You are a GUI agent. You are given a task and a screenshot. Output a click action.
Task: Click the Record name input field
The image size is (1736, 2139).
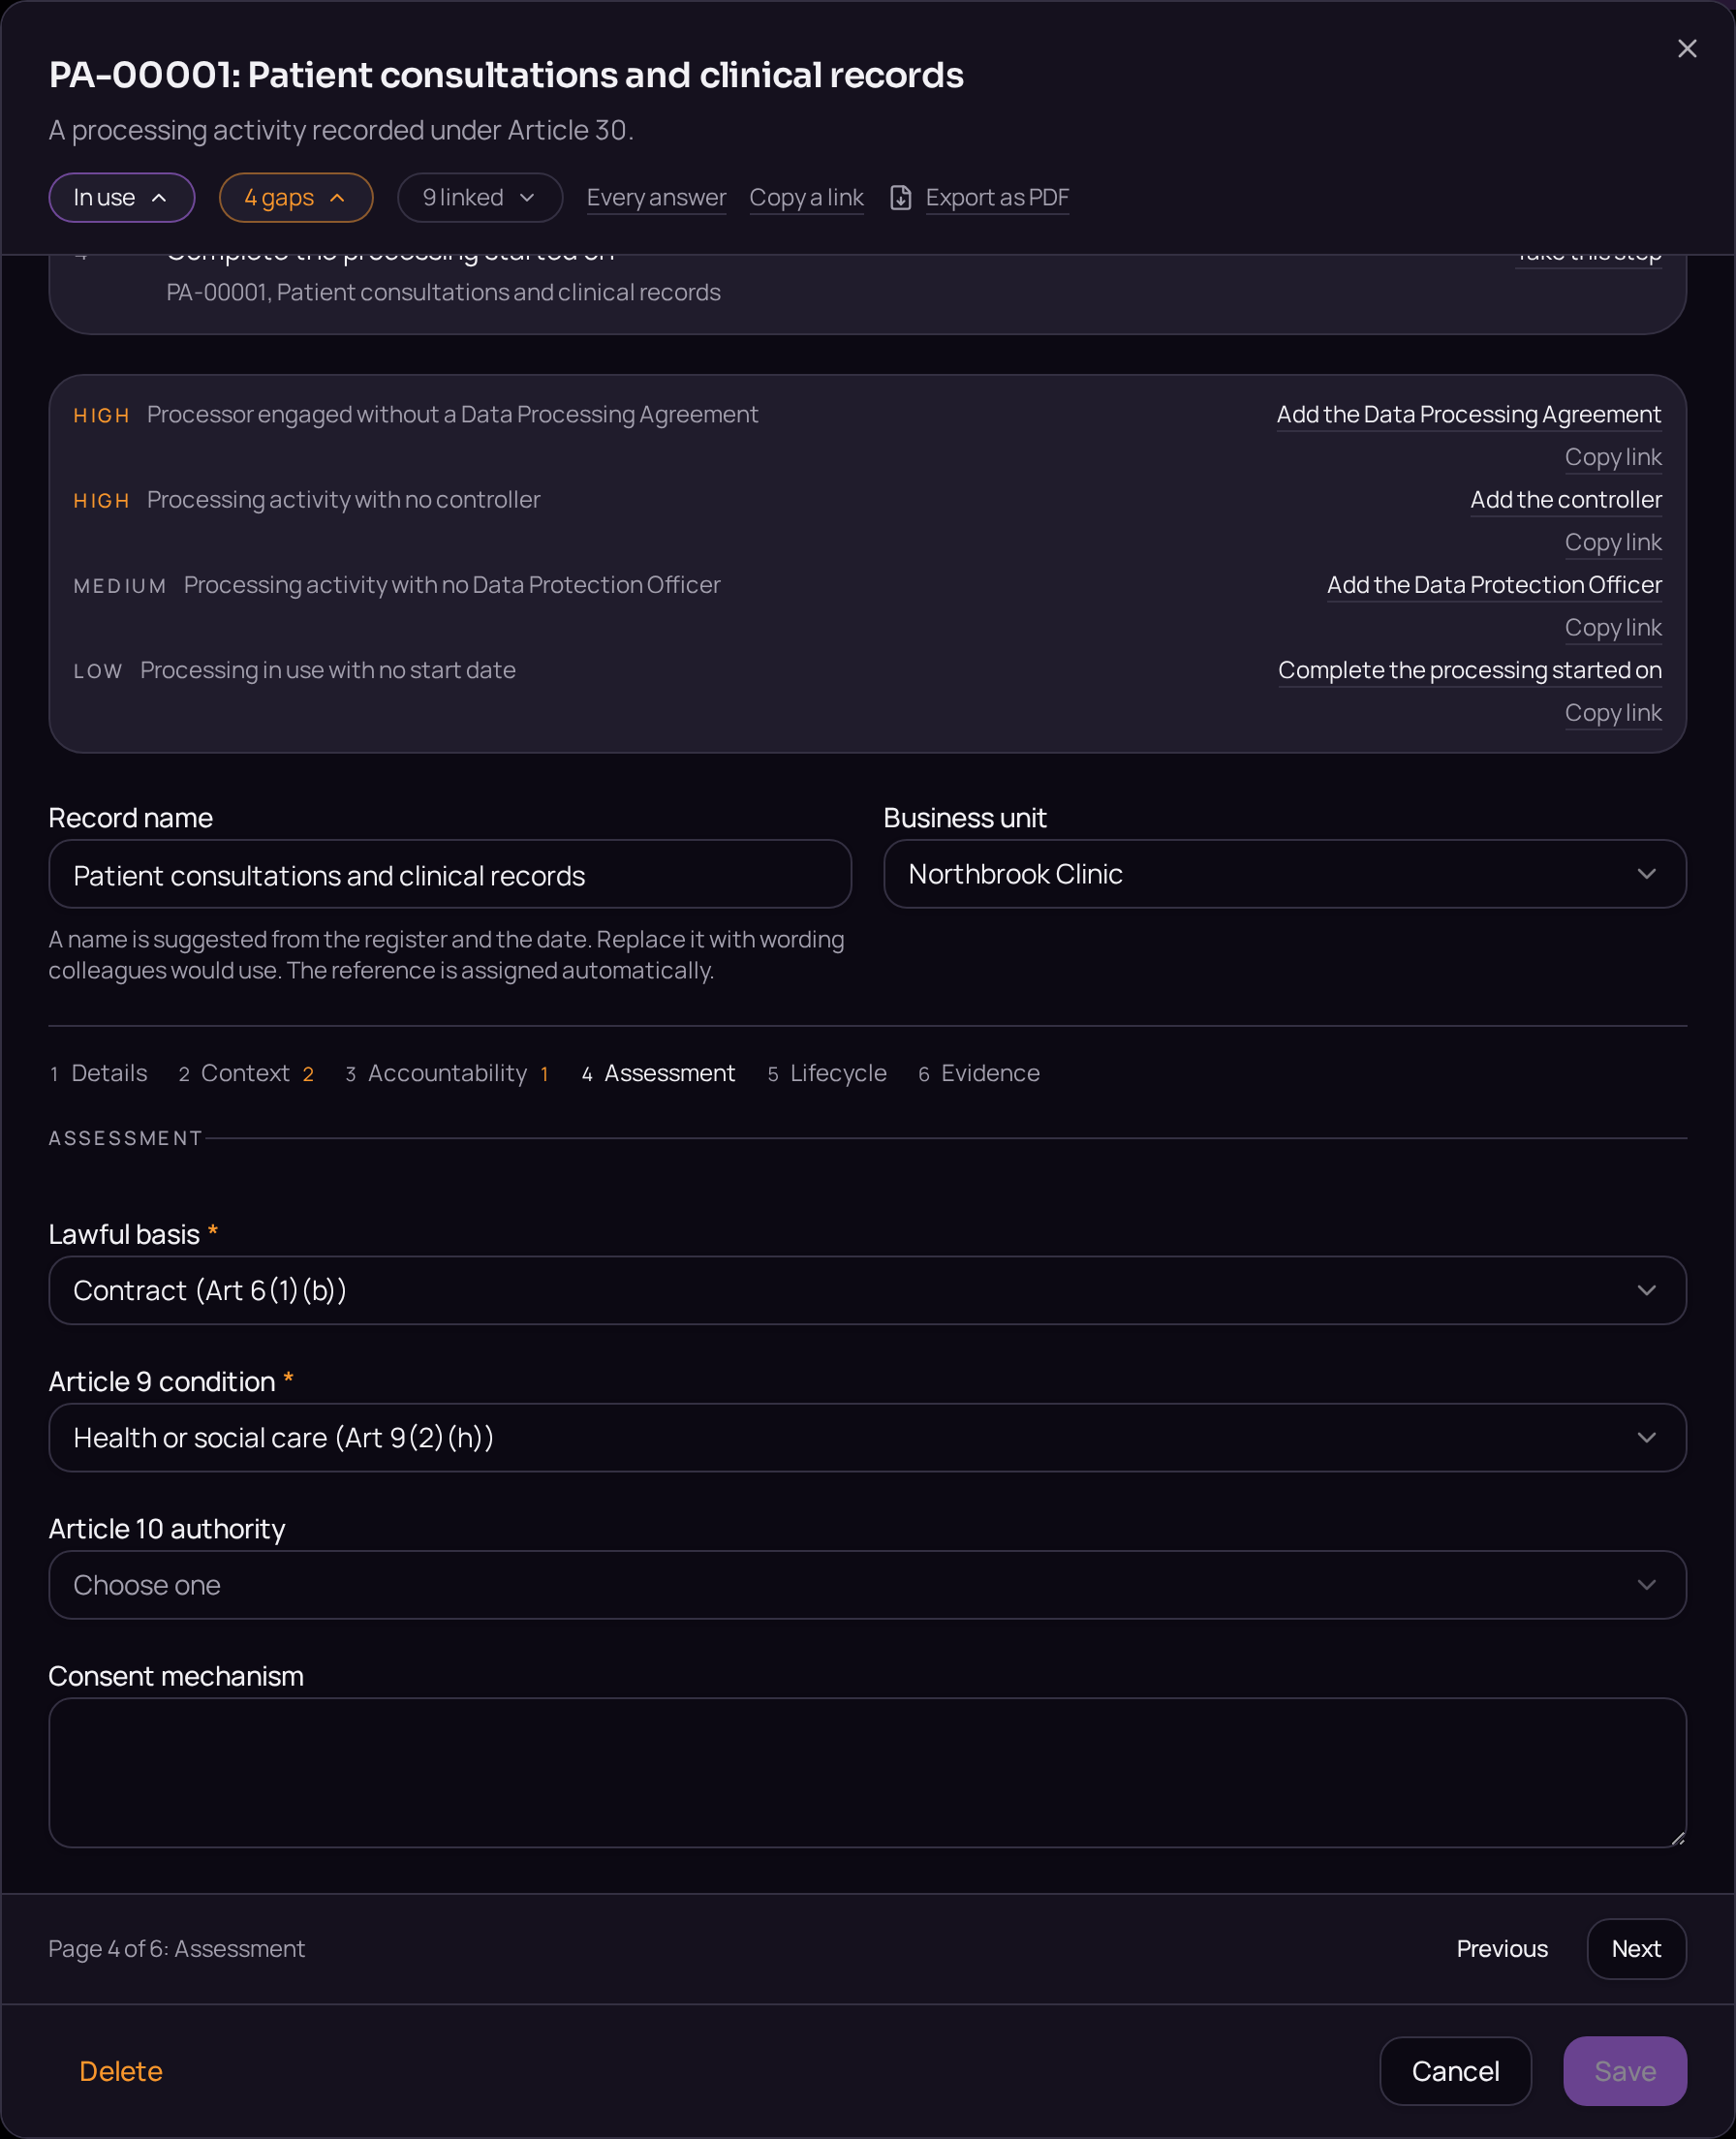[x=450, y=875]
